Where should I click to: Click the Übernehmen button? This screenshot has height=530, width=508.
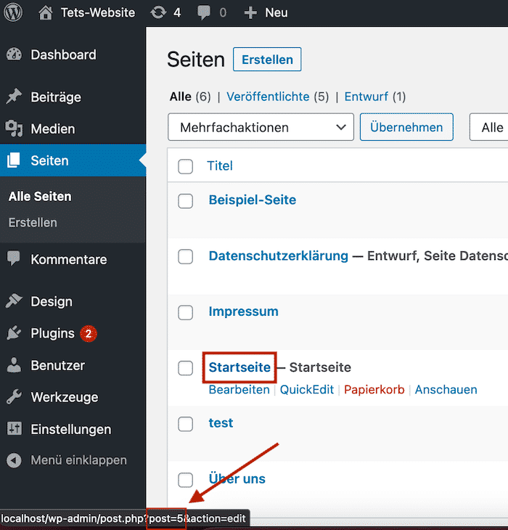pos(406,127)
